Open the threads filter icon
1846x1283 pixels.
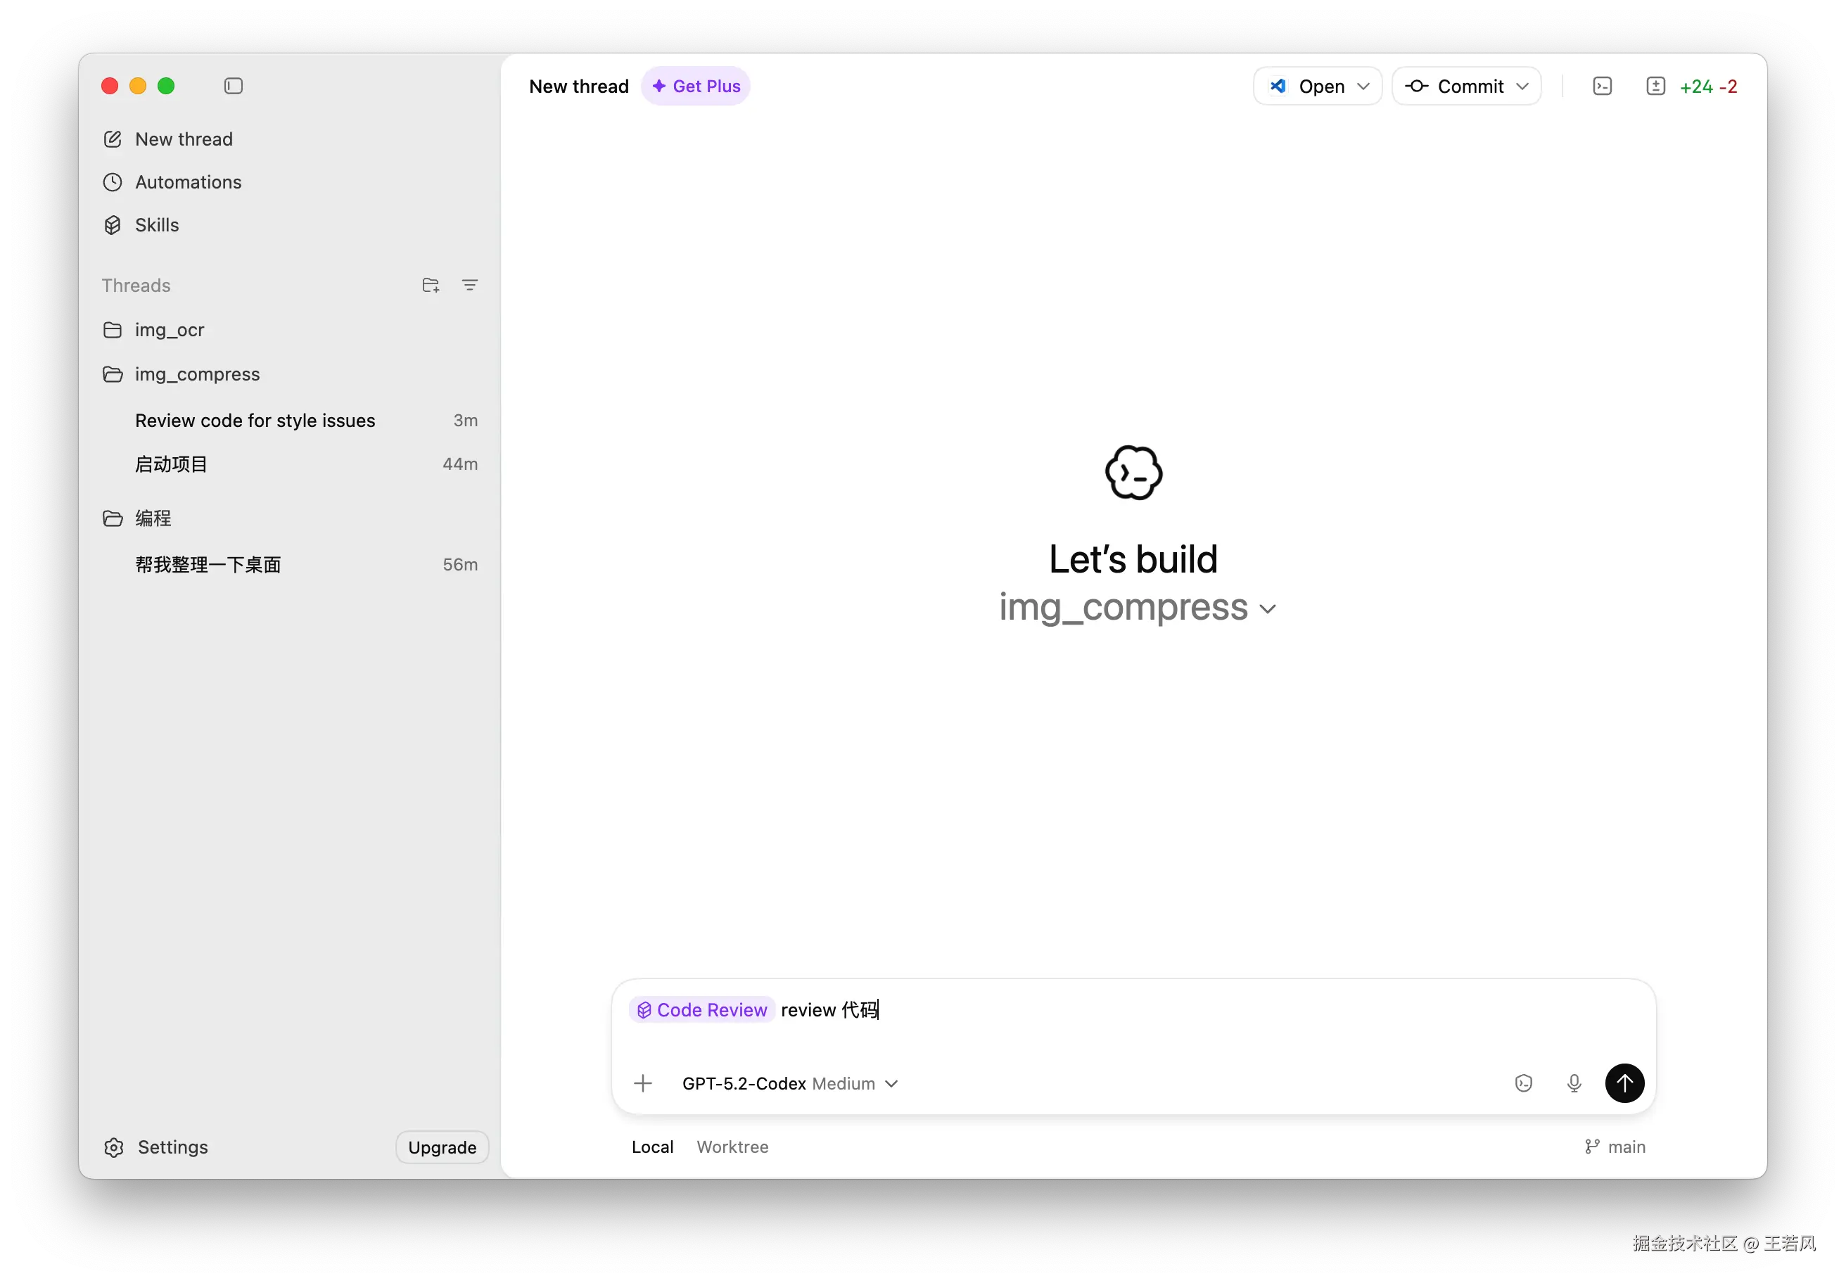tap(469, 286)
